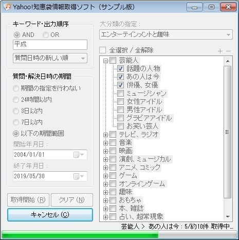Expand 演劇、ミュージカル tree node

(105, 159)
